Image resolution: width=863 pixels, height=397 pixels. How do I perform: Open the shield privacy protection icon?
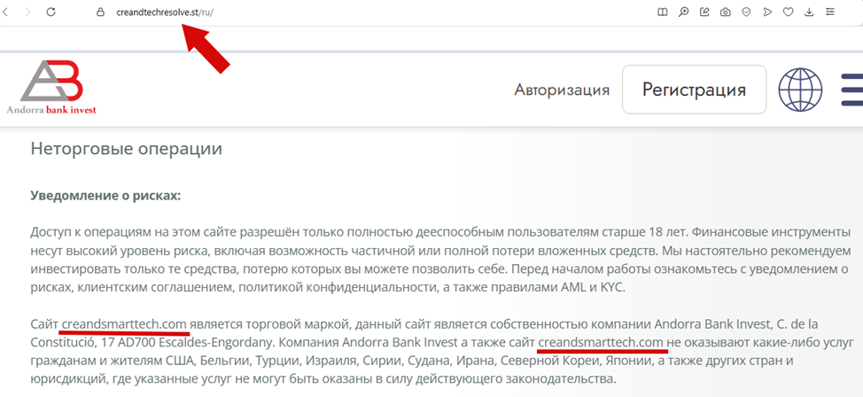[746, 12]
